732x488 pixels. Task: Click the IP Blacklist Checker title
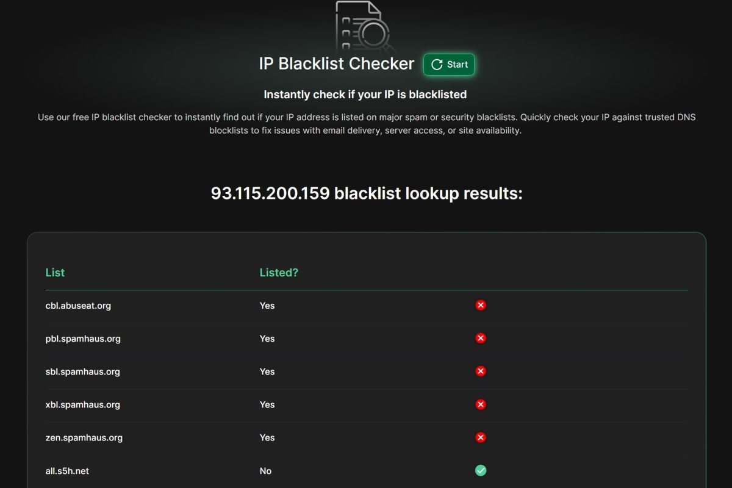tap(337, 64)
